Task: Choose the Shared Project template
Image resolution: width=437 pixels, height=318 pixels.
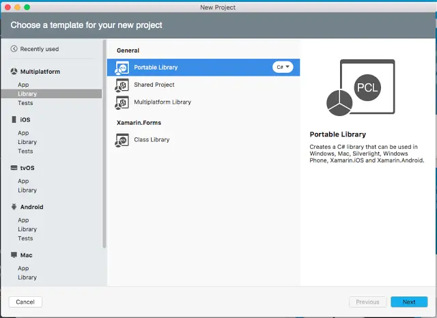Action: coord(203,85)
